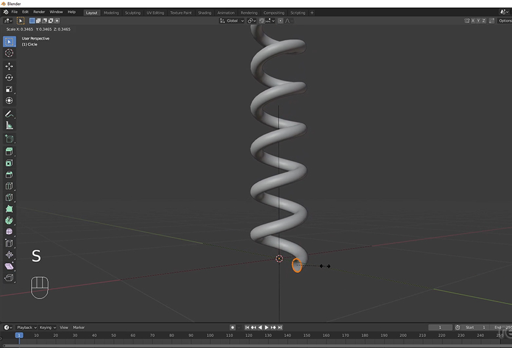The width and height of the screenshot is (512, 348).
Task: Switch to the Sculpting workspace tab
Action: 132,12
